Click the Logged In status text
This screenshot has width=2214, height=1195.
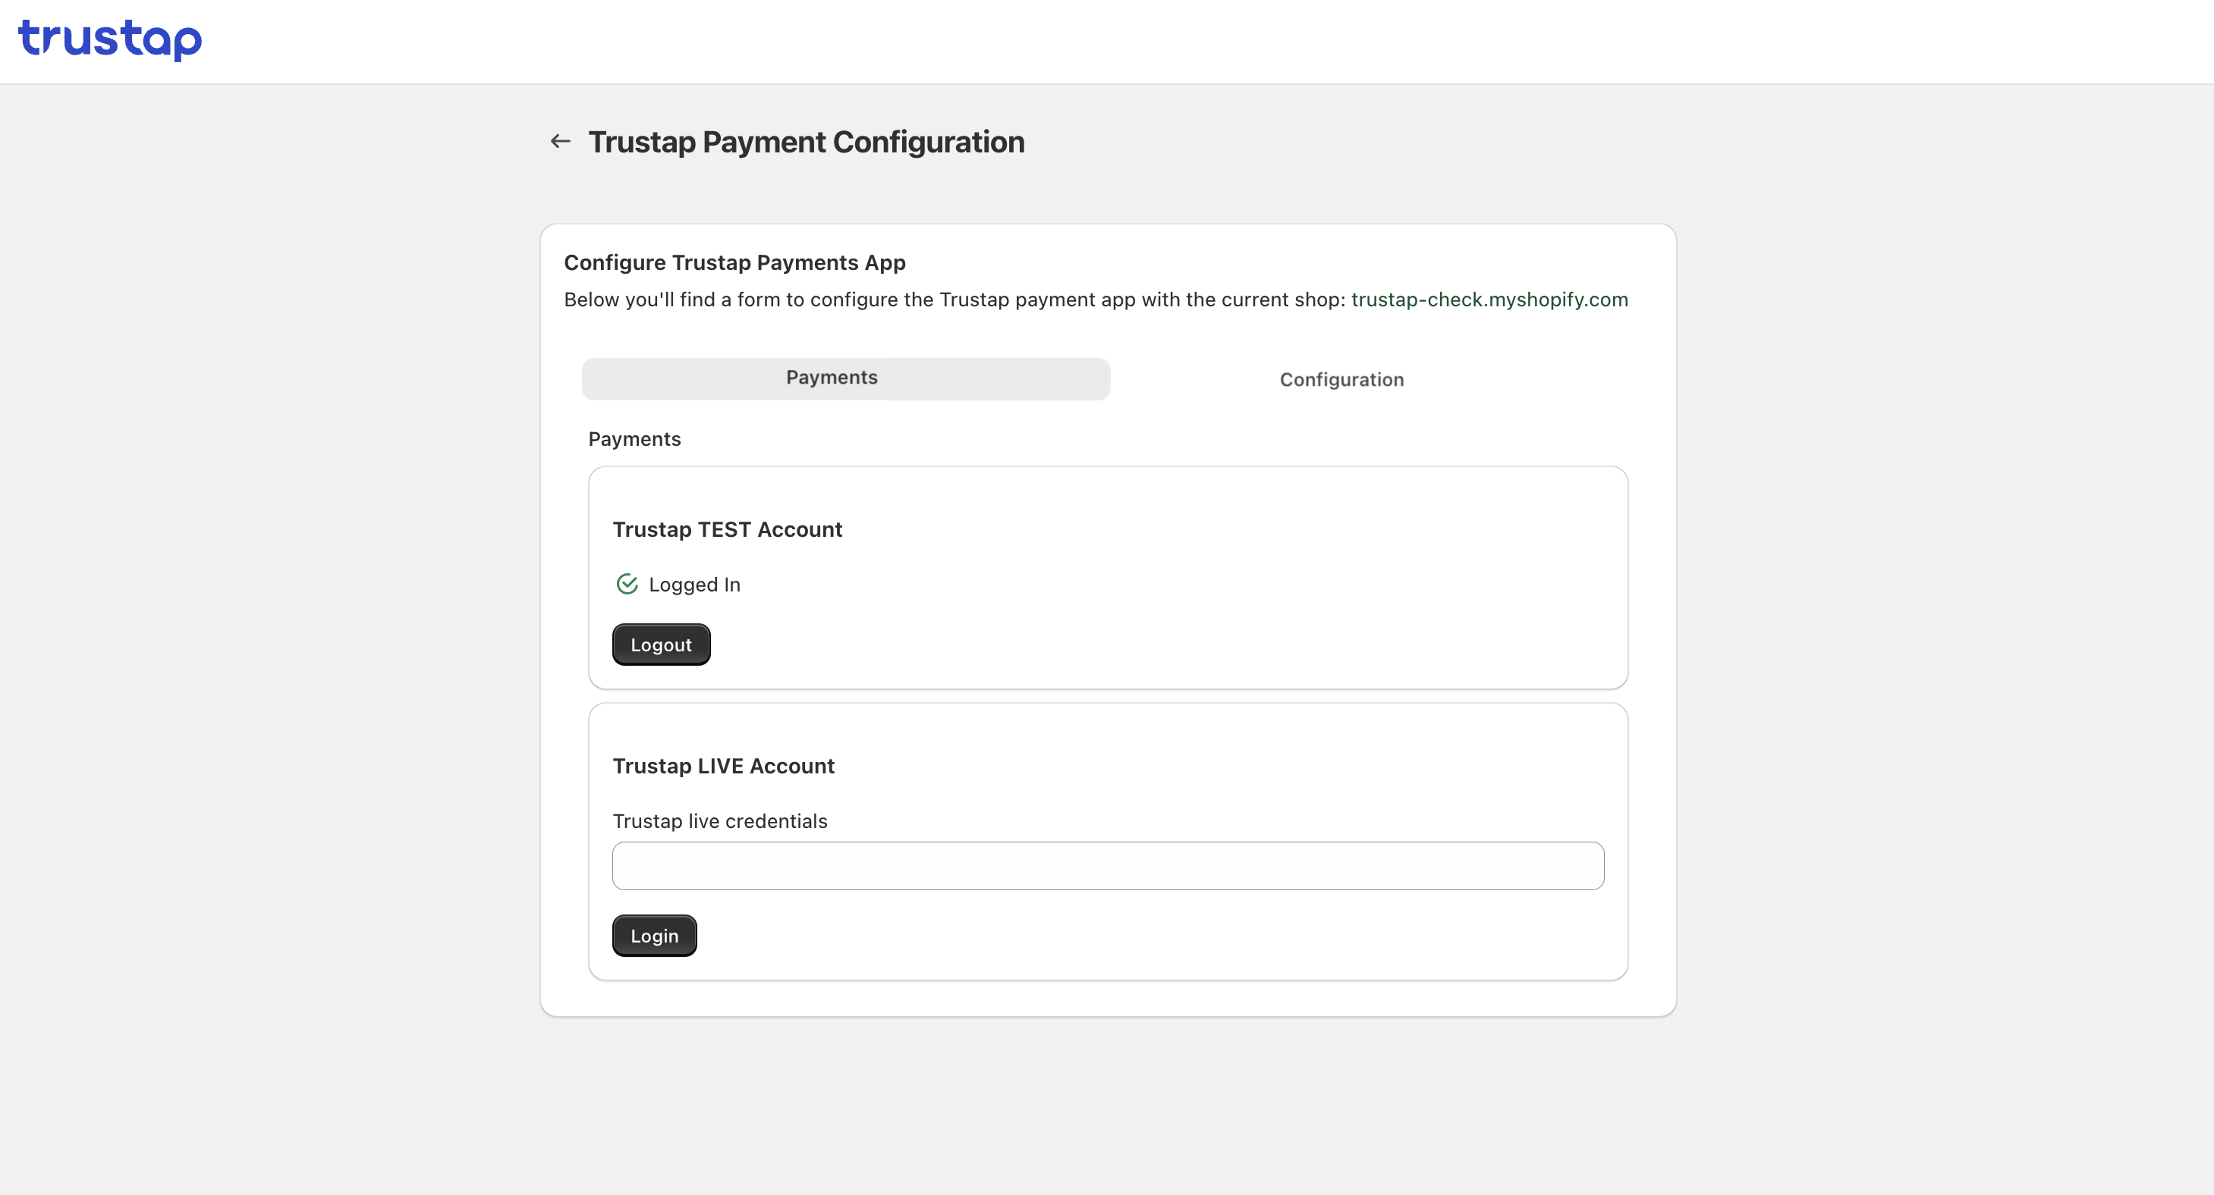pyautogui.click(x=694, y=585)
